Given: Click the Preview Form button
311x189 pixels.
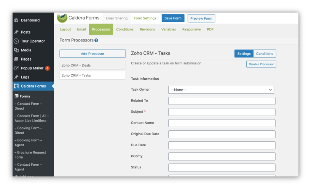Looking at the screenshot, I should tap(201, 18).
